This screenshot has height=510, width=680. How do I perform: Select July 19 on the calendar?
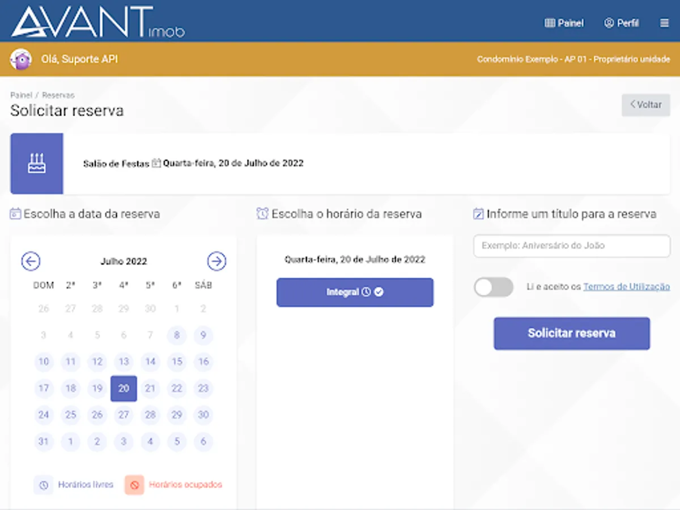tap(97, 388)
